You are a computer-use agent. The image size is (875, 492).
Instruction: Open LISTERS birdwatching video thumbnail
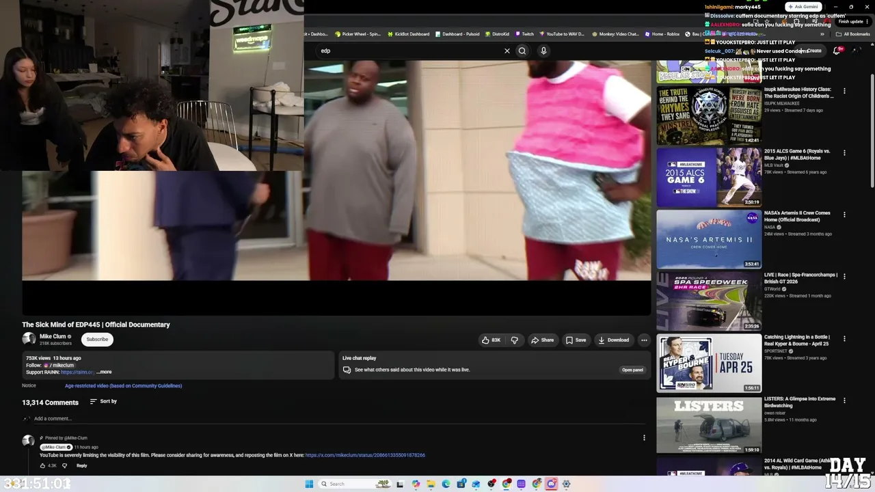coord(709,424)
